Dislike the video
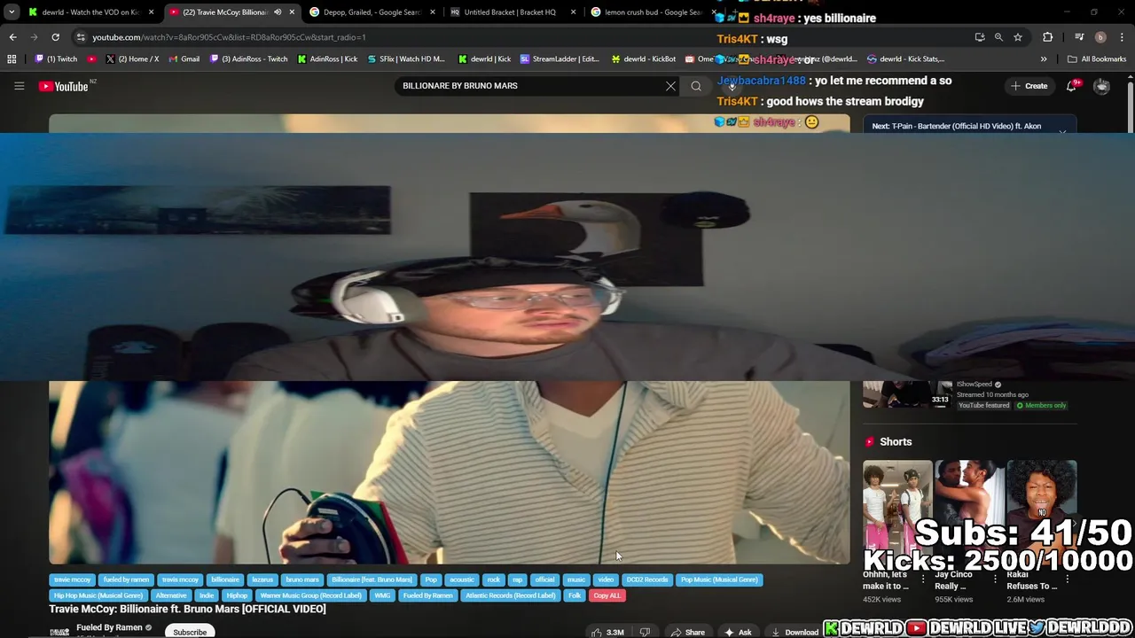Image resolution: width=1135 pixels, height=638 pixels. pos(645,632)
